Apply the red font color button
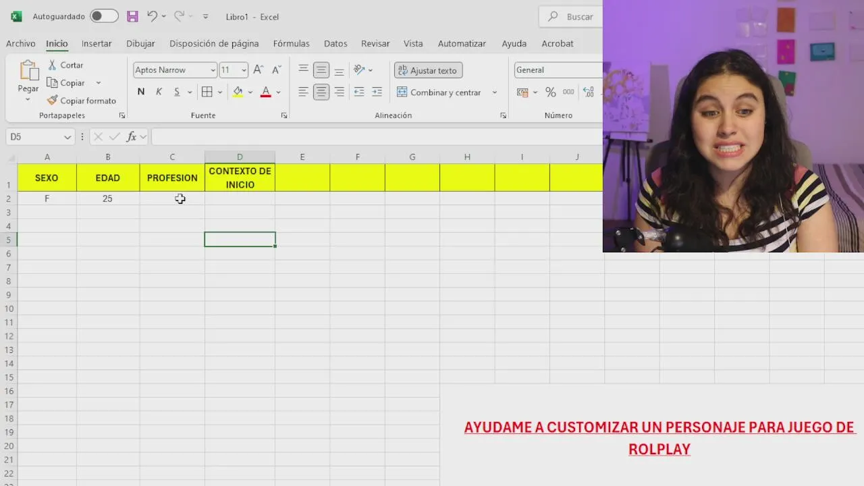This screenshot has height=486, width=864. coord(266,92)
